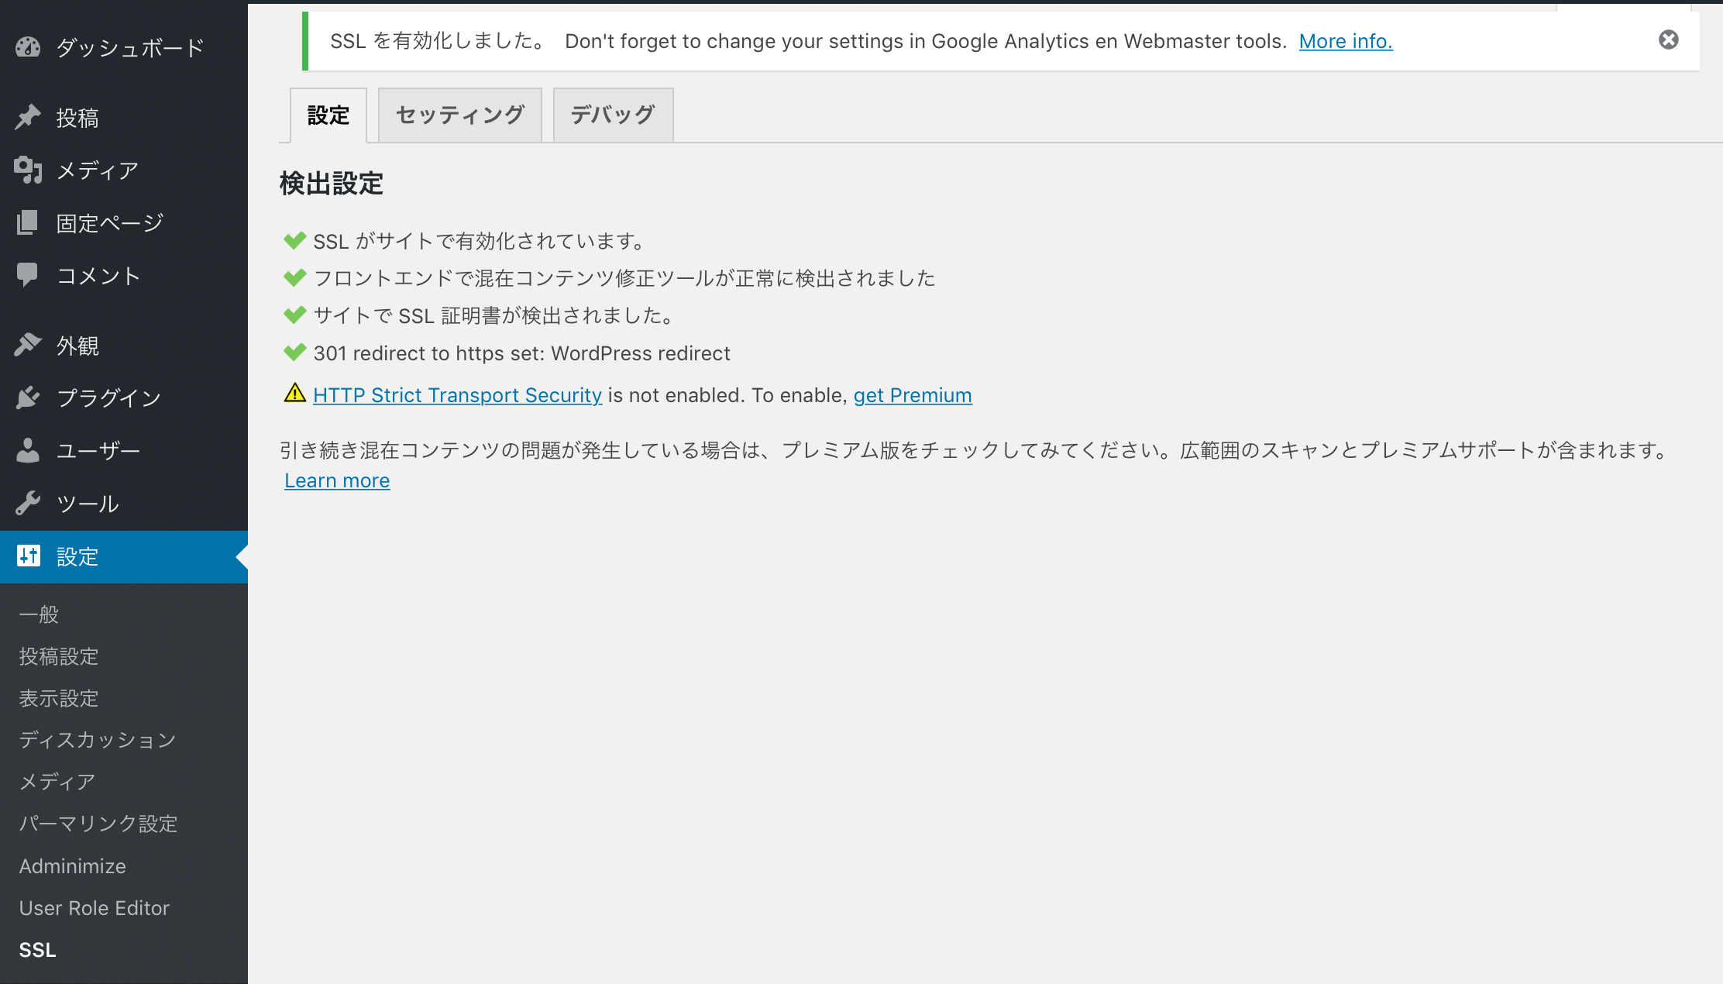This screenshot has height=984, width=1723.
Task: Dismiss the SSL activated notice
Action: pyautogui.click(x=1668, y=40)
